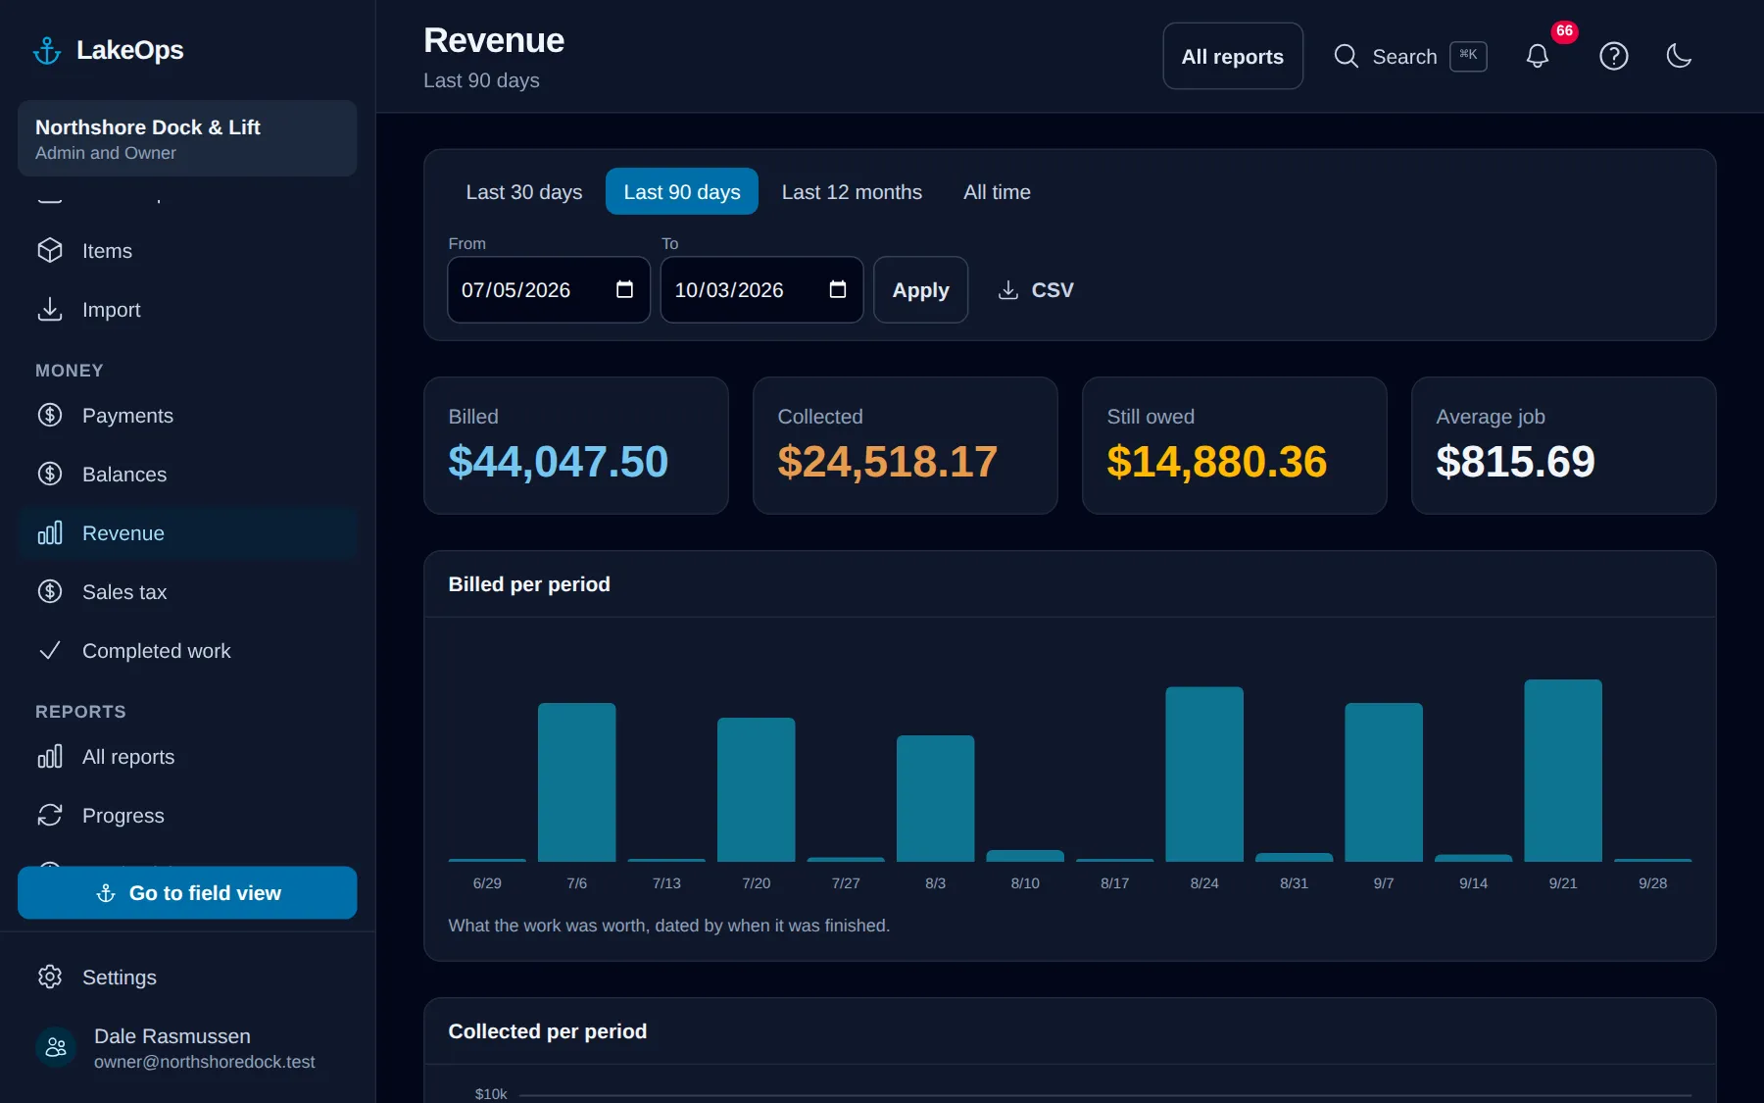Open All reports in the sidebar
Image resolution: width=1764 pixels, height=1103 pixels.
tap(187, 757)
